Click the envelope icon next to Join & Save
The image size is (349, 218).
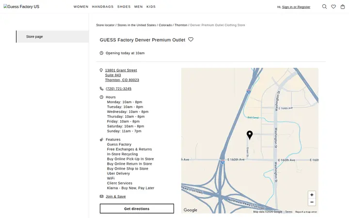click(101, 196)
